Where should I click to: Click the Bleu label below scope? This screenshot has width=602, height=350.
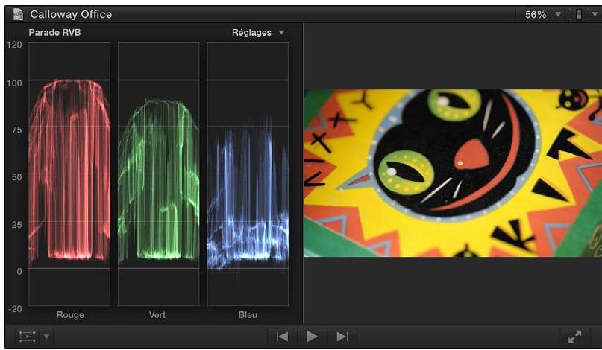pos(248,315)
